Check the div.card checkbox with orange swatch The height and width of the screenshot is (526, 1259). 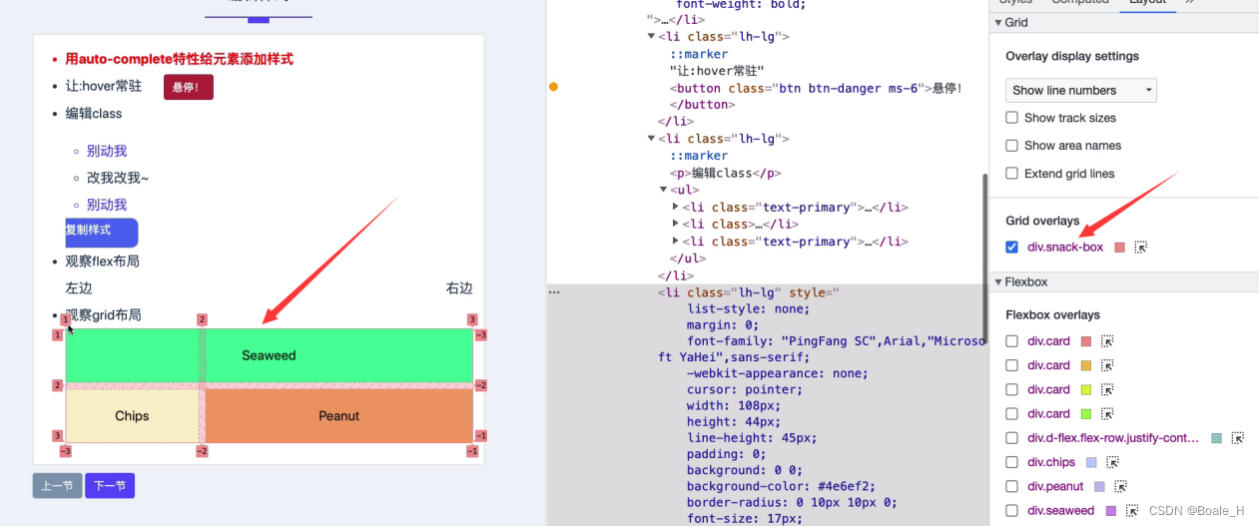click(x=1011, y=365)
